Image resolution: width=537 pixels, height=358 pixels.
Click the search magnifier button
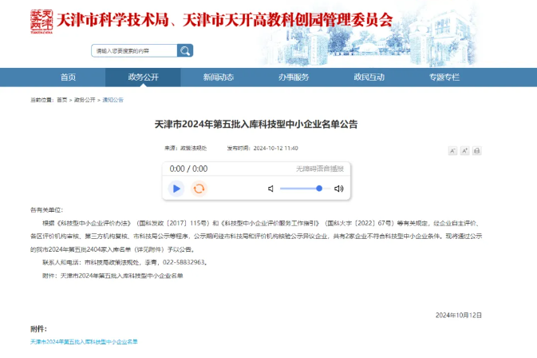pos(185,51)
